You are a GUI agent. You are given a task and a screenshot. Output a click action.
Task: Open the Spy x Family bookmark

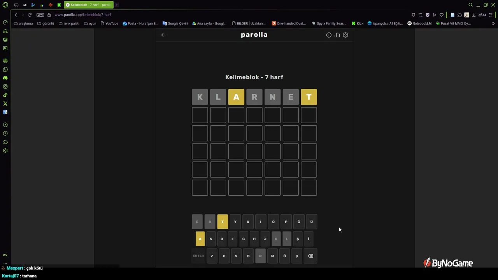point(329,23)
